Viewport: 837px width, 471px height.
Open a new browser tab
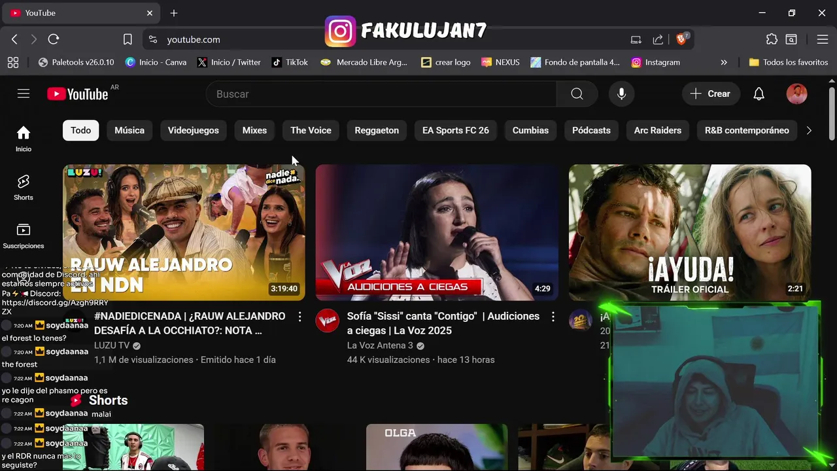pos(174,13)
